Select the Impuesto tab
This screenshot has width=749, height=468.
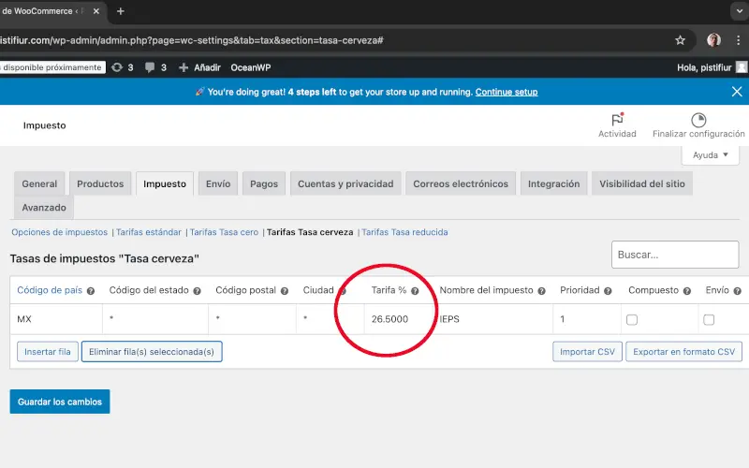[x=165, y=183]
